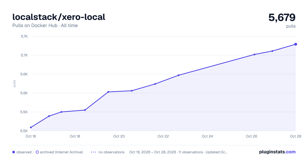Click the Oct 16 axis label

pyautogui.click(x=31, y=136)
